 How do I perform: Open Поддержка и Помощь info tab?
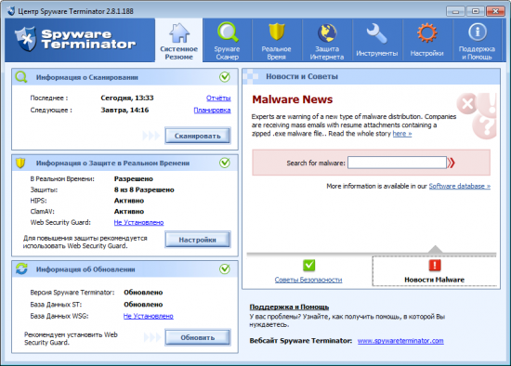point(477,41)
